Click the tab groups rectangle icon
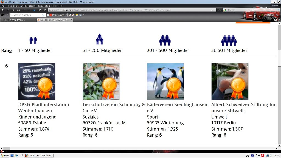281x158 pixels. [x=276, y=20]
